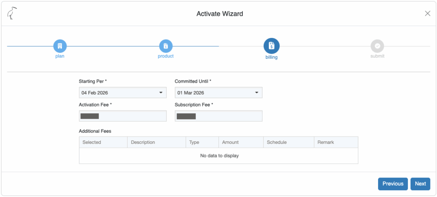Viewport: 437px width, 197px height.
Task: Click the submit step checkmark icon
Action: coord(377,46)
